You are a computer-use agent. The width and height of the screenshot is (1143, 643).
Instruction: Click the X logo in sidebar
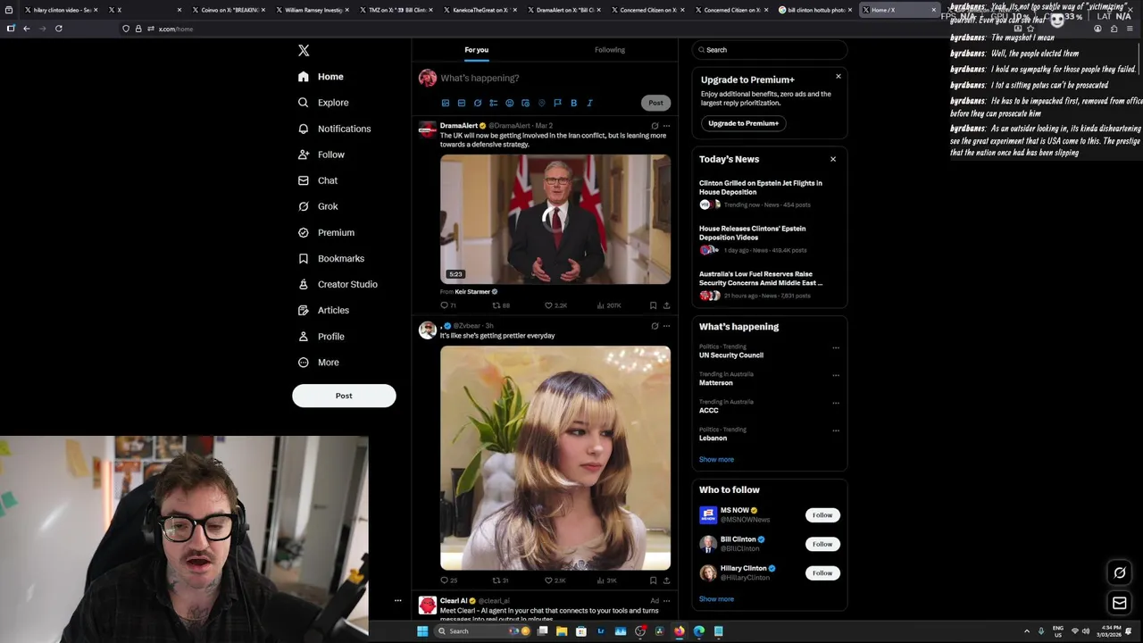pos(304,51)
